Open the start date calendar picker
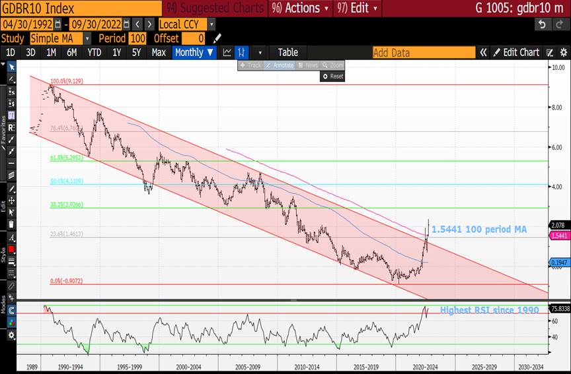The image size is (571, 374). point(57,24)
